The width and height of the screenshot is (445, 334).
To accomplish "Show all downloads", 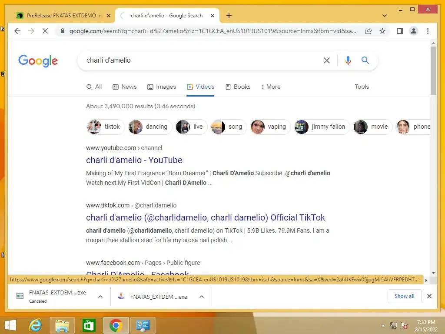I will tap(405, 296).
